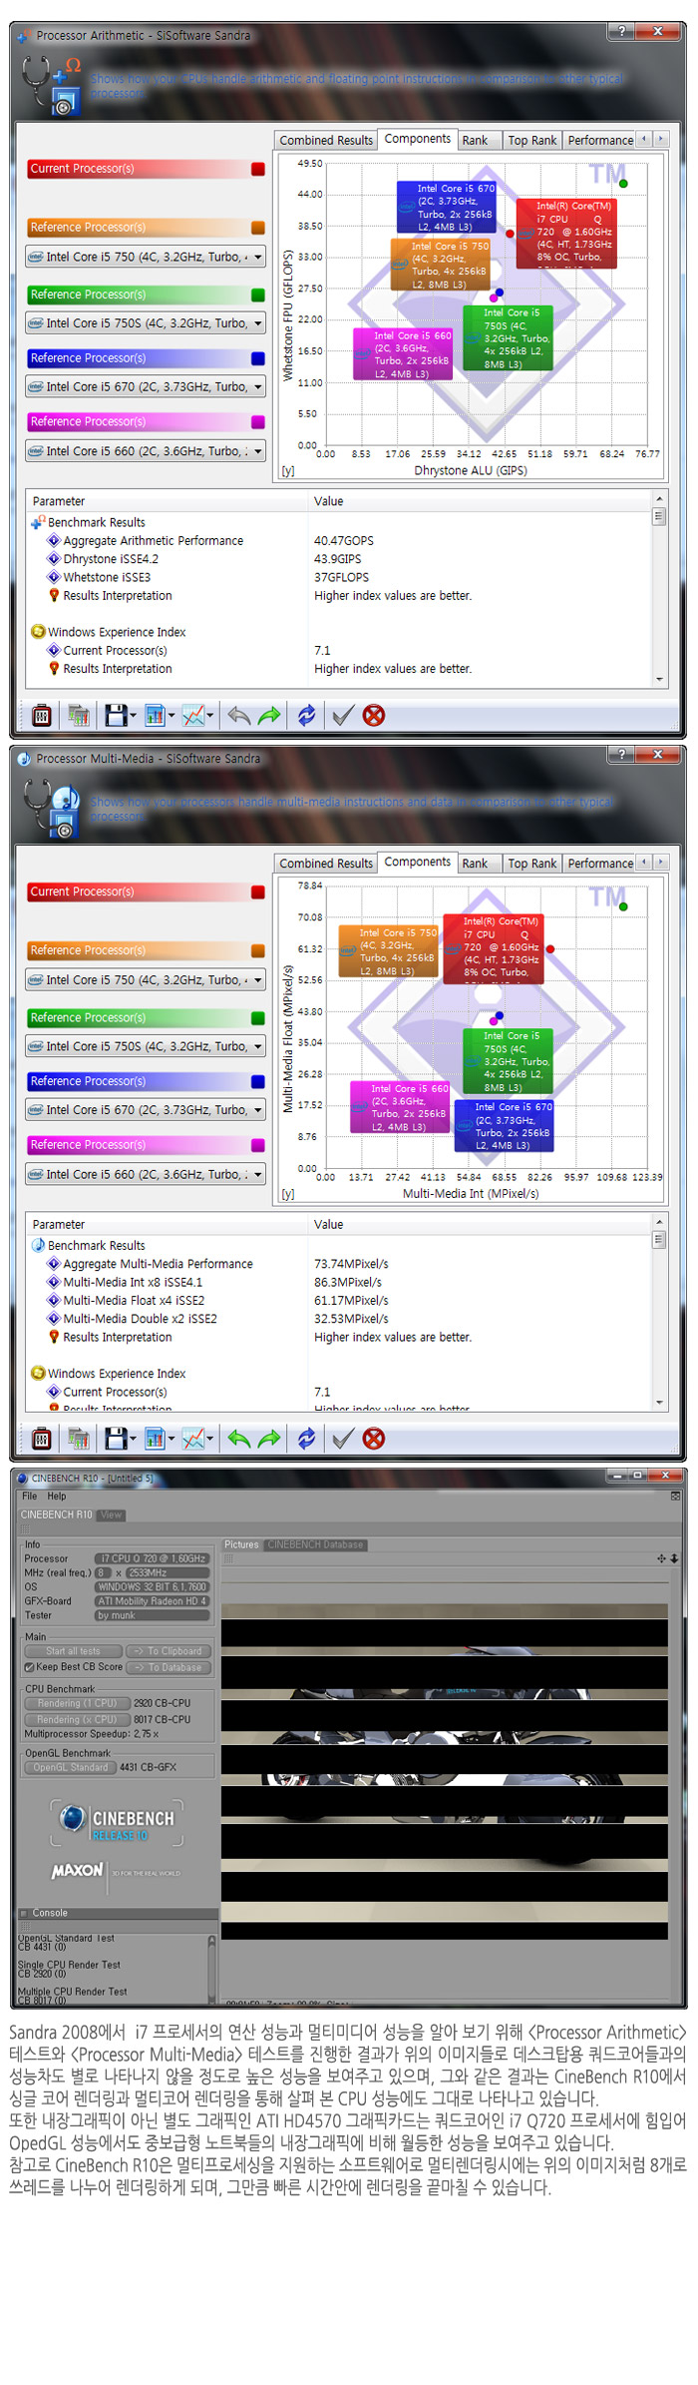Click the checkmark OK icon in Multi-Media toolbar
The width and height of the screenshot is (698, 2385).
click(342, 1438)
